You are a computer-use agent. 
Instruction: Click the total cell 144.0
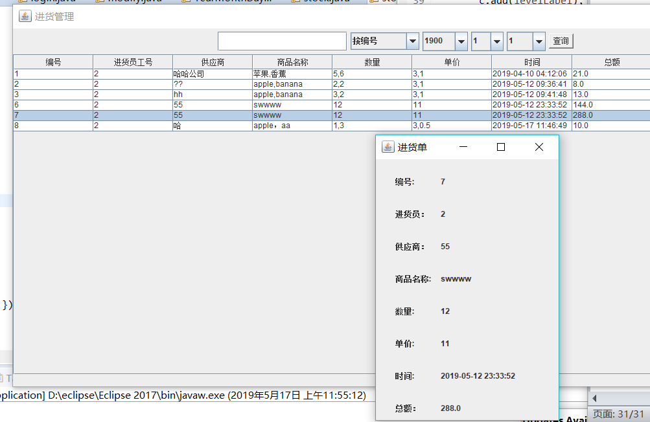(x=611, y=105)
